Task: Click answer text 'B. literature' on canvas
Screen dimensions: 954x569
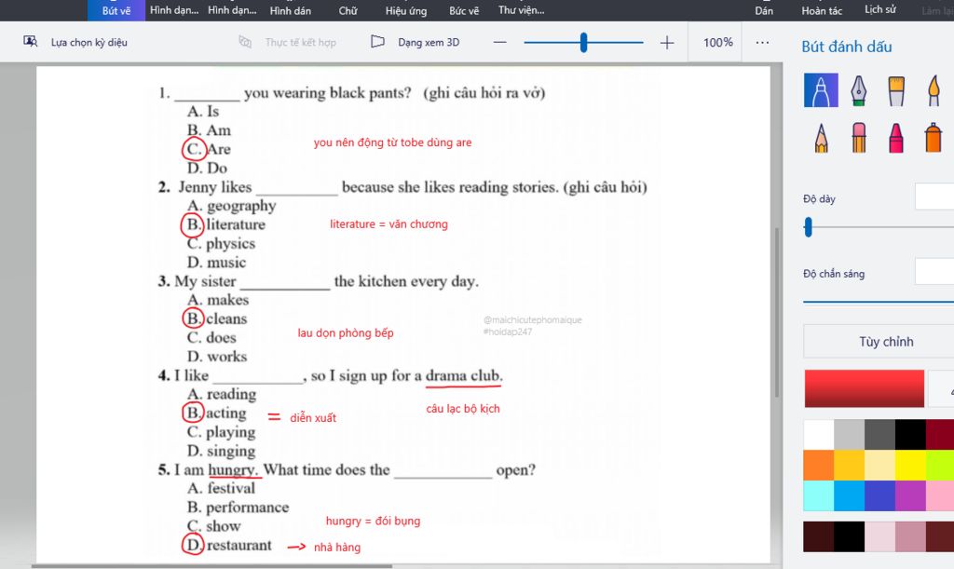Action: tap(225, 224)
